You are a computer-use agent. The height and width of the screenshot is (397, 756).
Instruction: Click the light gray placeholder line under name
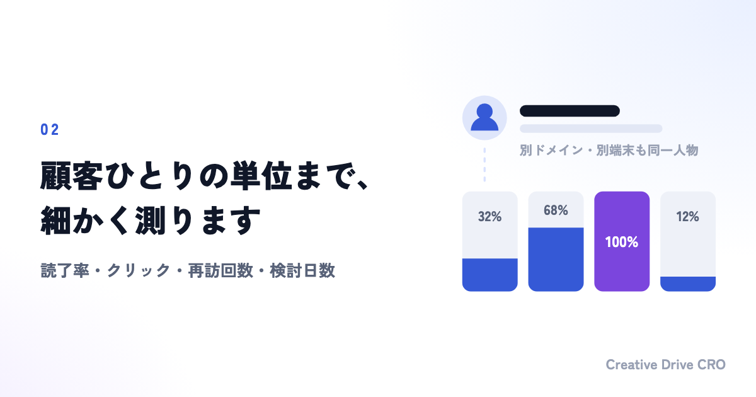(591, 129)
